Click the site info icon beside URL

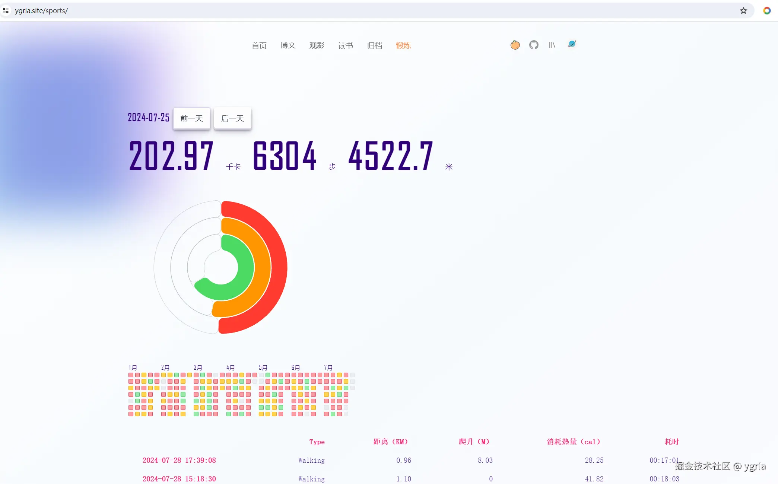[x=6, y=10]
